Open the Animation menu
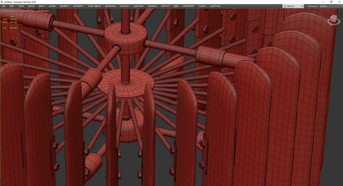 78,6
